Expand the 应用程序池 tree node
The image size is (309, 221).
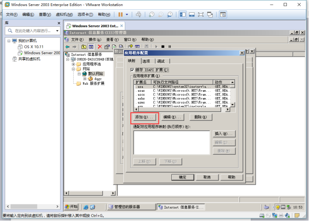click(x=73, y=64)
